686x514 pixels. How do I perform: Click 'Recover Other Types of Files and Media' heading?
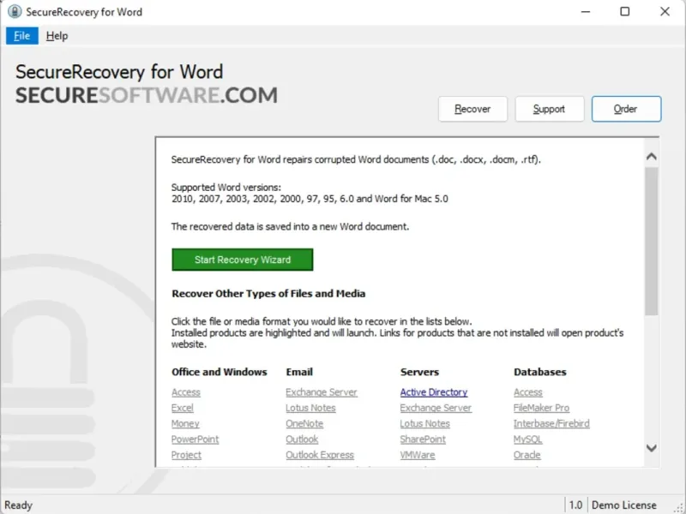point(268,294)
